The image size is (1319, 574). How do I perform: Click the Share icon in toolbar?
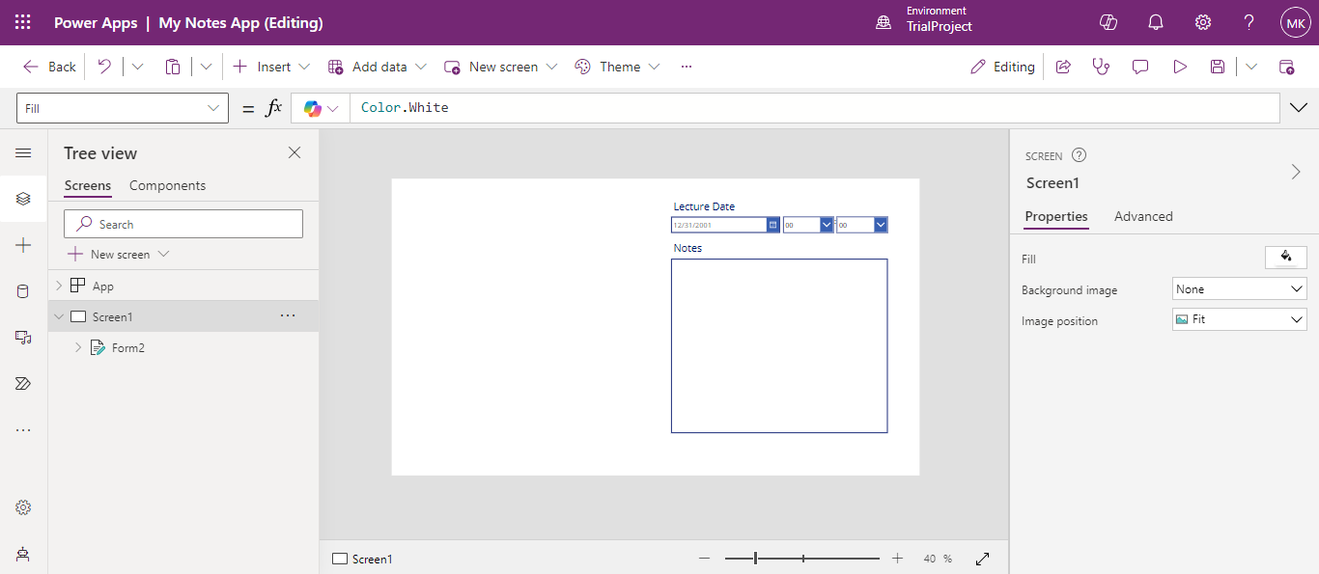(1063, 67)
